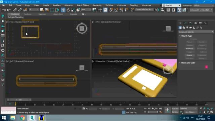Activate the Select and Move tool

coord(63,10)
